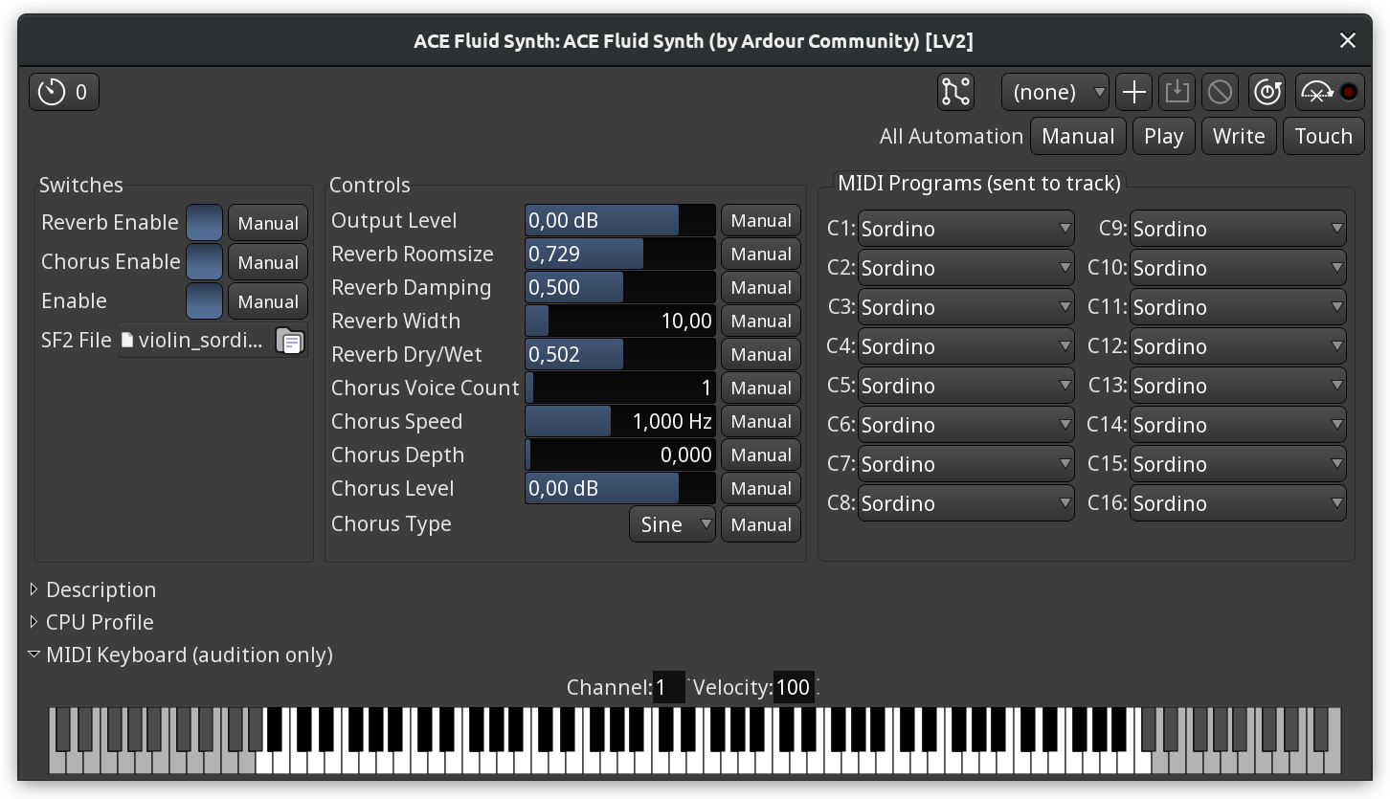1390x799 pixels.
Task: Click the keyboard Channel input field
Action: pos(669,687)
